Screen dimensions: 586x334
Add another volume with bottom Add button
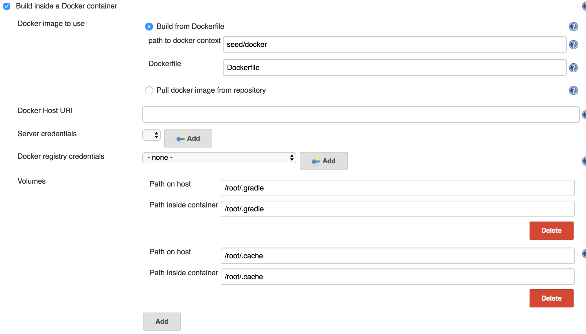pos(162,322)
